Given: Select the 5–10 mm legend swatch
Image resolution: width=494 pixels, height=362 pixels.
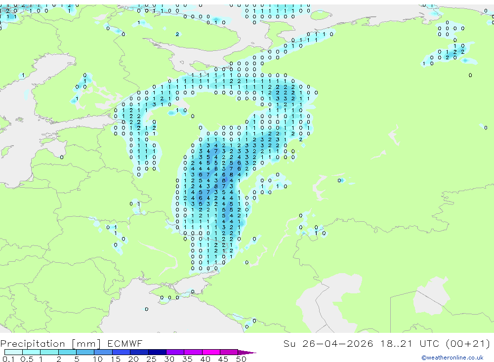Looking at the screenshot, I should pyautogui.click(x=85, y=352).
